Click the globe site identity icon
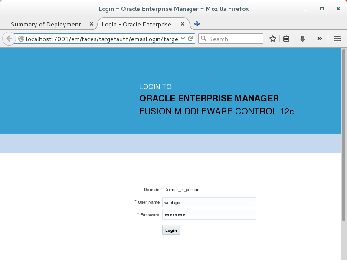347x260 pixels. click(21, 39)
